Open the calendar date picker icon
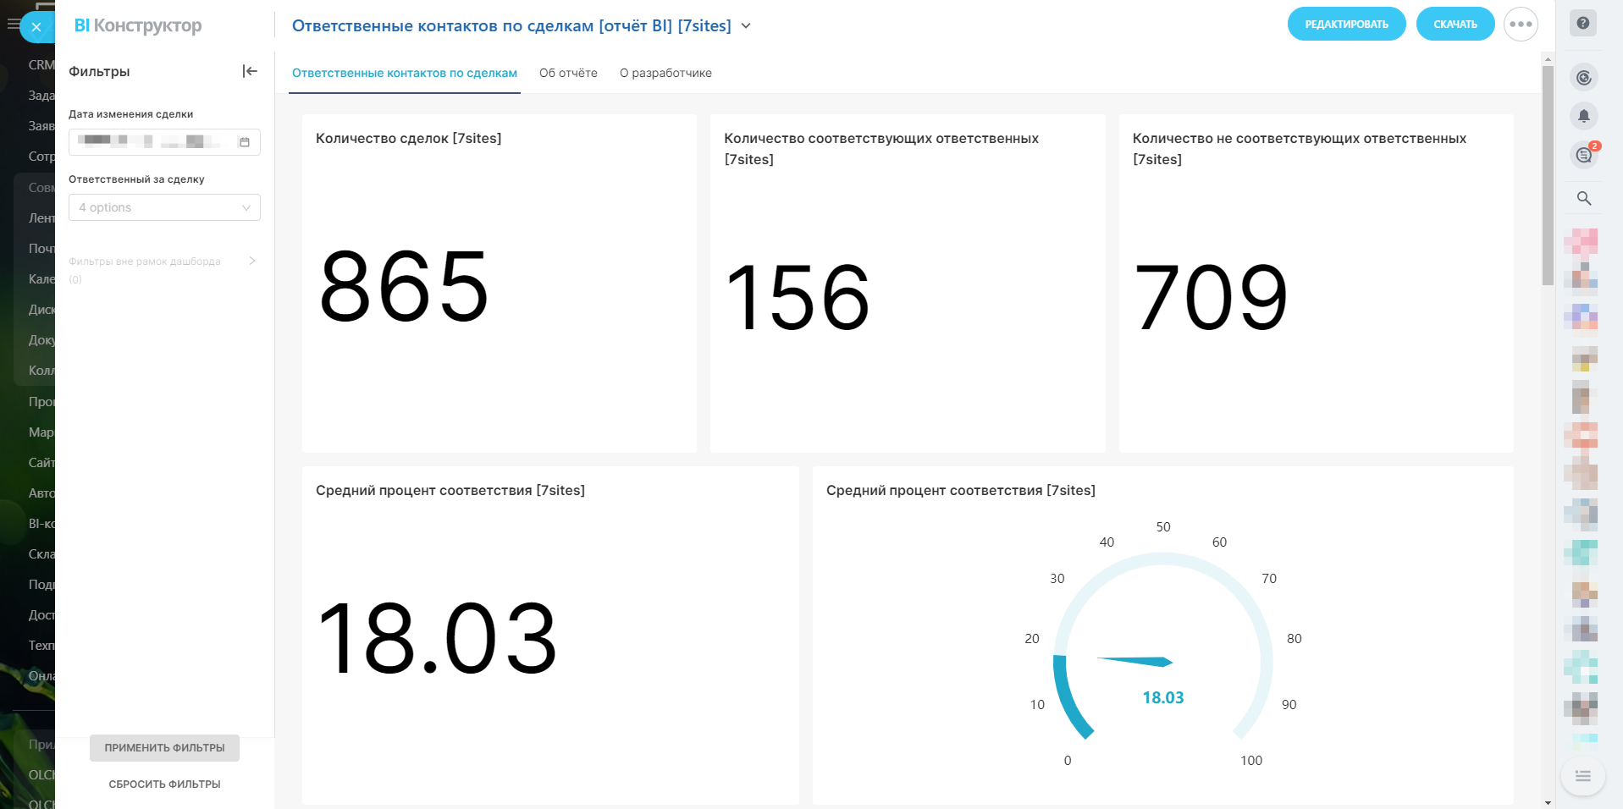 (x=245, y=142)
